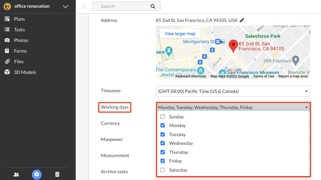This screenshot has height=180, width=321.
Task: Click the red map location pin
Action: coord(233,46)
